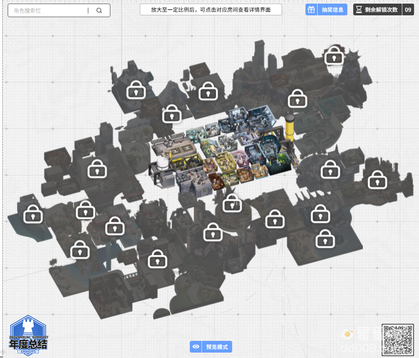The image size is (419, 358).
Task: Click the lock on the top-right statue area
Action: (334, 55)
